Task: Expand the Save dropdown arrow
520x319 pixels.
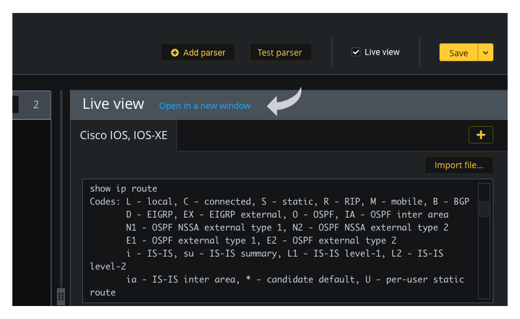Action: [485, 53]
